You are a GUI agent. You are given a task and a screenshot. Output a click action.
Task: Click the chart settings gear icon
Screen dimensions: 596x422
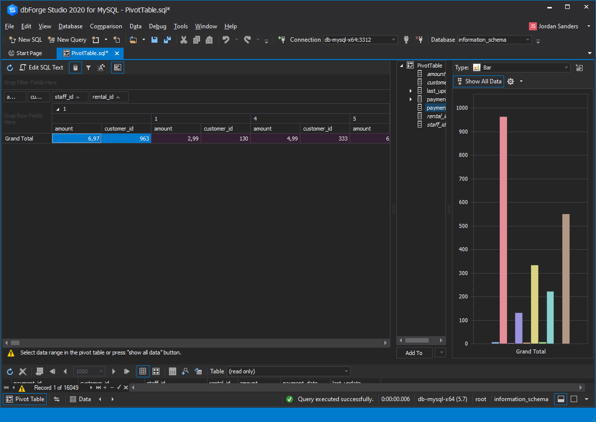coord(511,81)
